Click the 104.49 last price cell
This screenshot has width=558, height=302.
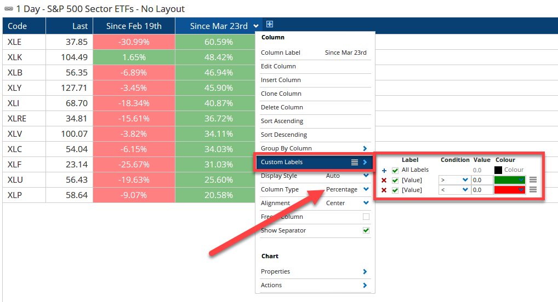[x=70, y=57]
